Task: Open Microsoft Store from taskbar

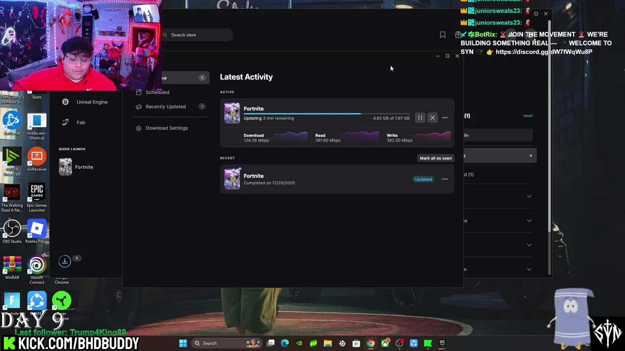Action: pyautogui.click(x=356, y=343)
